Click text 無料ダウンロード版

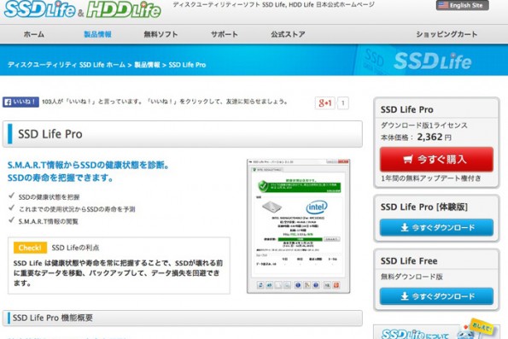click(x=412, y=277)
